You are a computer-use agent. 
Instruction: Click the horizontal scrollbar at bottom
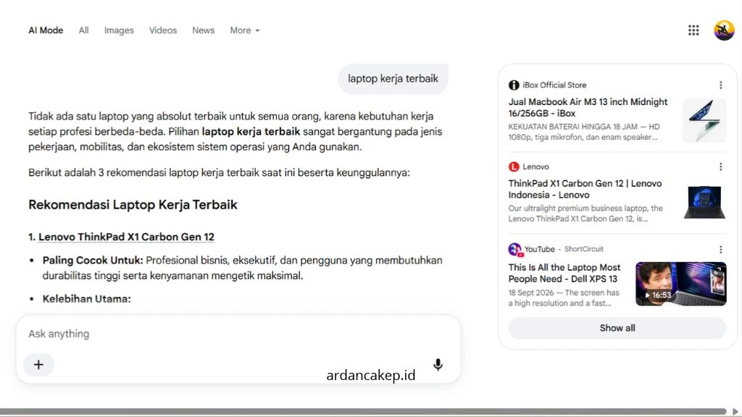[362, 411]
